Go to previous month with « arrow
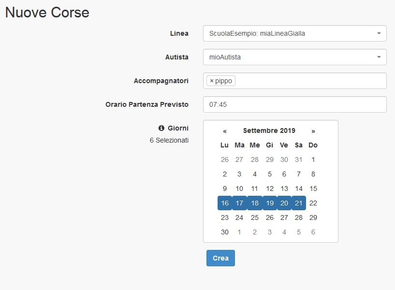This screenshot has width=395, height=290. pyautogui.click(x=225, y=130)
